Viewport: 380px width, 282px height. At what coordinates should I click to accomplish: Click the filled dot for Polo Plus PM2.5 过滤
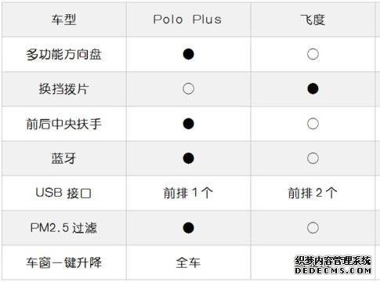[x=188, y=228]
